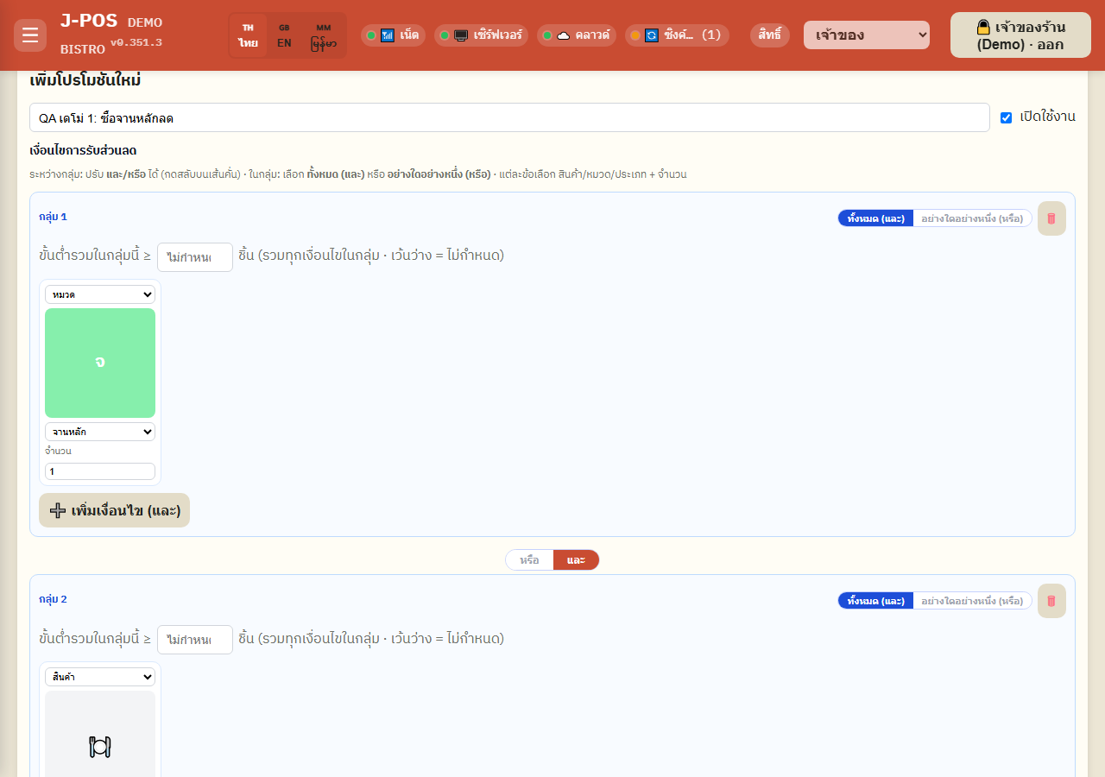
Task: Click group 1 minimum quantity field
Action: (x=195, y=257)
